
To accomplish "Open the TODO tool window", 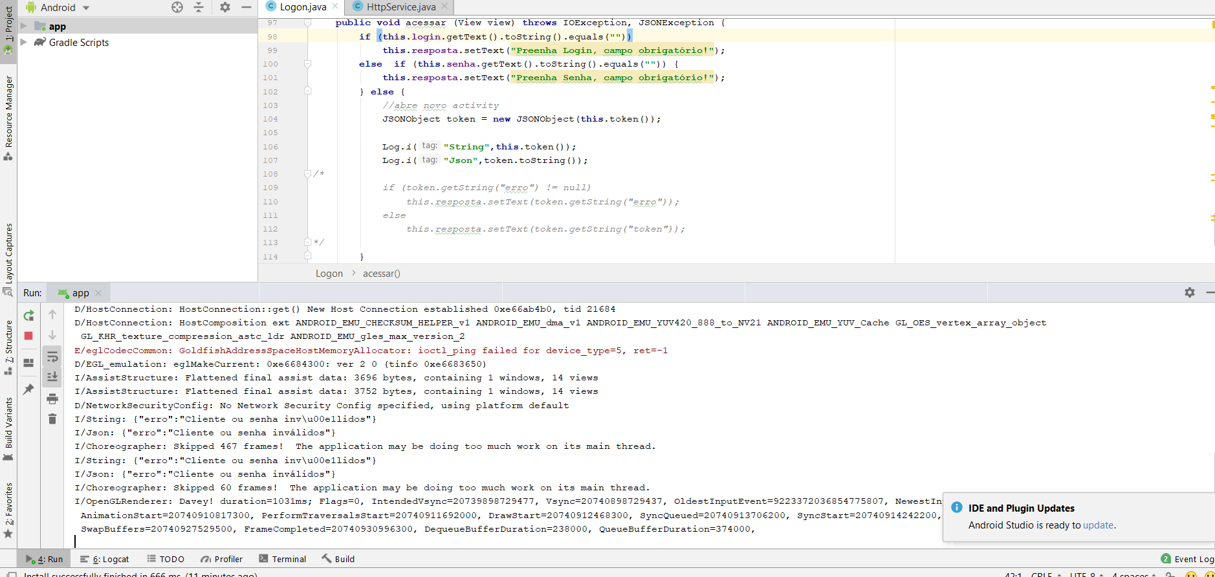I will coord(166,559).
